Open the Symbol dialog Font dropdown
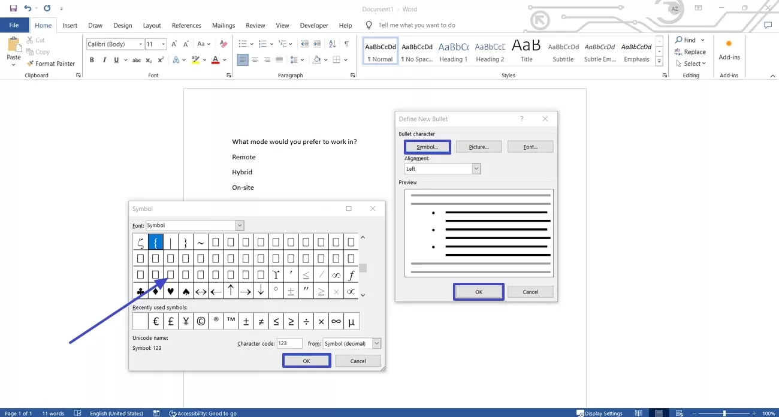 point(240,226)
